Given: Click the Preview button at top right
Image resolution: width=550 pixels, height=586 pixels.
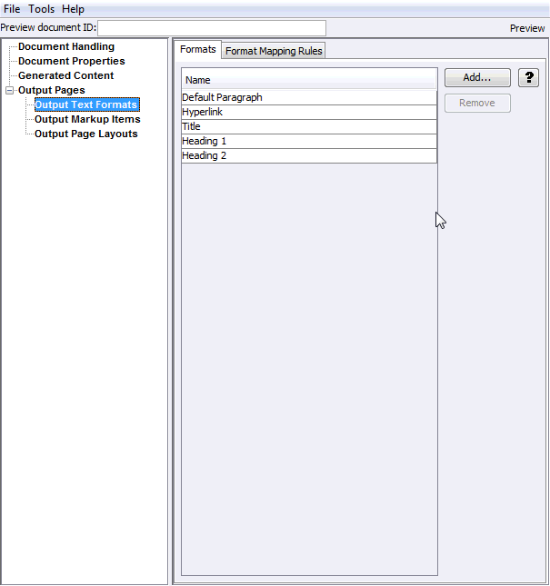Looking at the screenshot, I should 527,28.
